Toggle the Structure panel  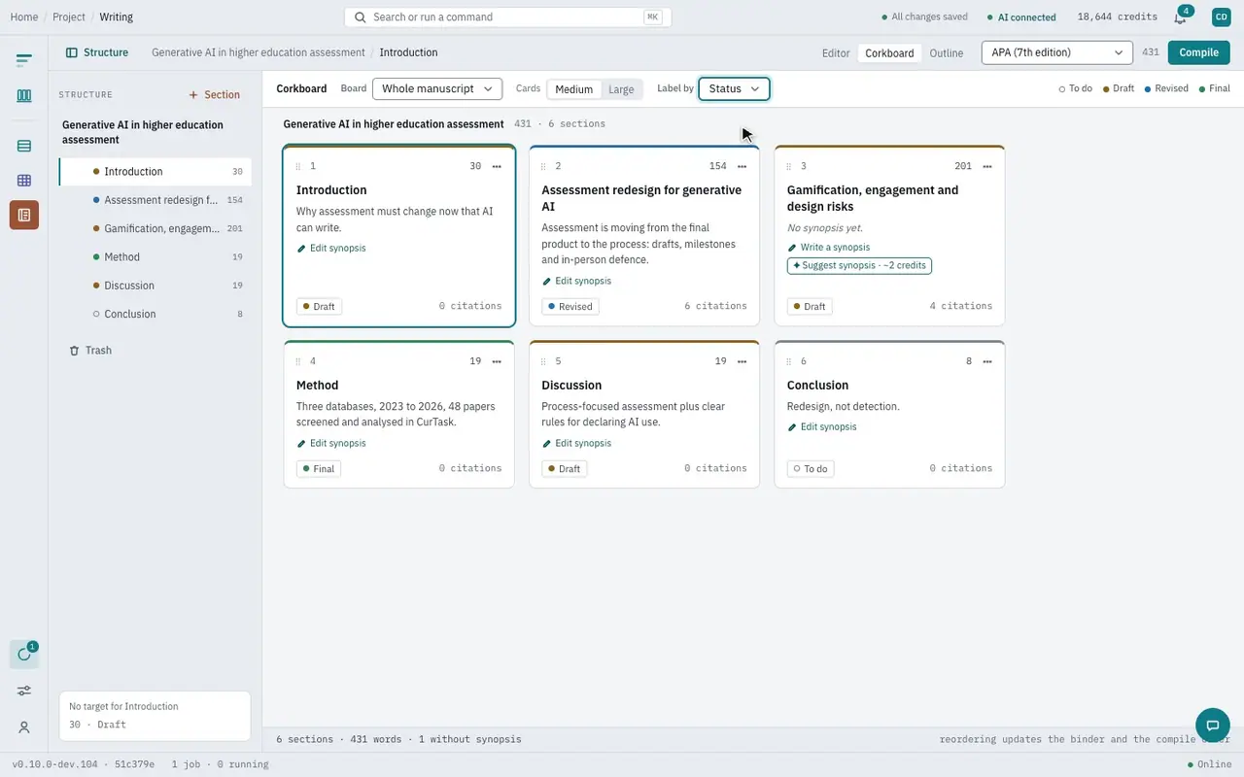97,52
